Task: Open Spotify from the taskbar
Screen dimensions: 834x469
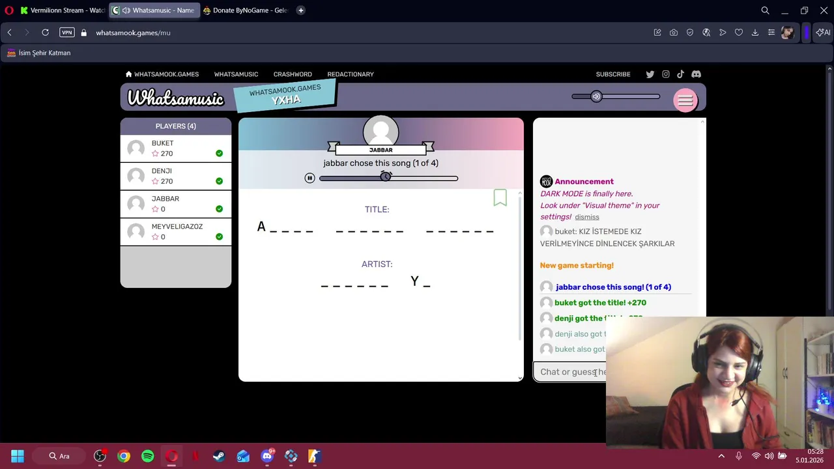Action: (x=148, y=456)
